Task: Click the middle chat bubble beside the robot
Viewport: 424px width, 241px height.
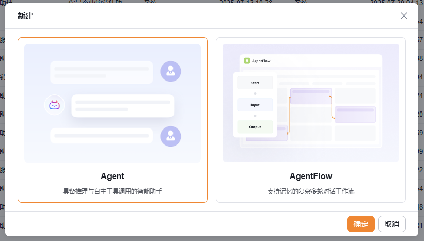Action: coord(122,106)
